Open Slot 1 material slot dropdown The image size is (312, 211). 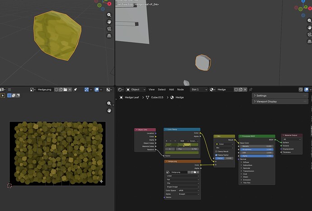(x=199, y=90)
